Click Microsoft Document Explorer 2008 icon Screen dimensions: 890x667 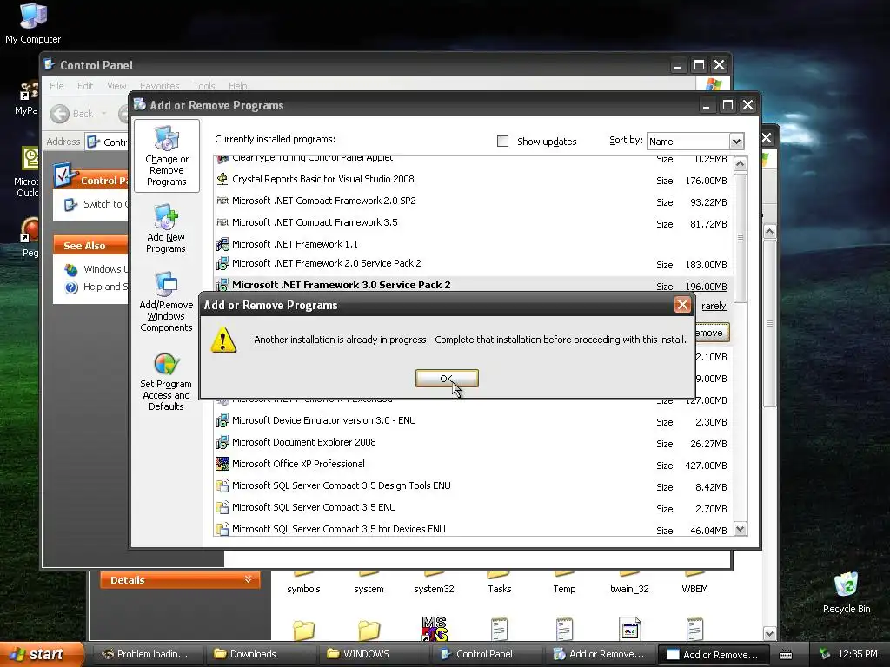222,442
